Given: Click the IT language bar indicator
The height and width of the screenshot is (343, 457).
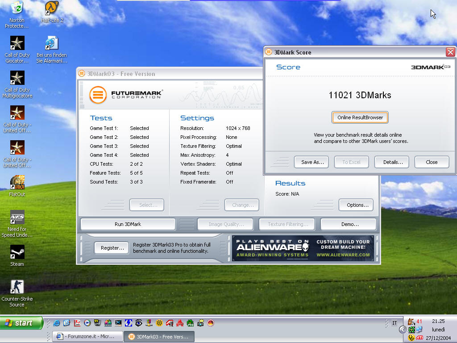Looking at the screenshot, I should tap(395, 323).
